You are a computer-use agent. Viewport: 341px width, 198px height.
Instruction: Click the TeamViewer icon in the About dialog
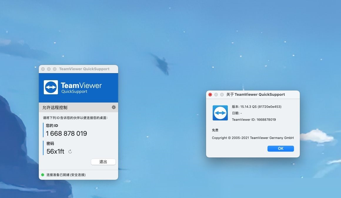[220, 113]
